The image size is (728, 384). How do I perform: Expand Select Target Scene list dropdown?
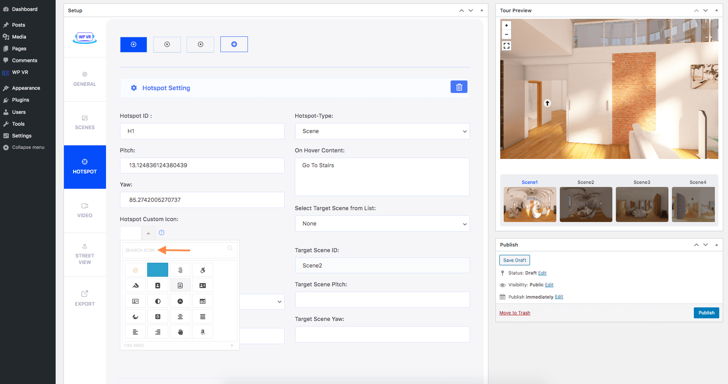point(382,224)
